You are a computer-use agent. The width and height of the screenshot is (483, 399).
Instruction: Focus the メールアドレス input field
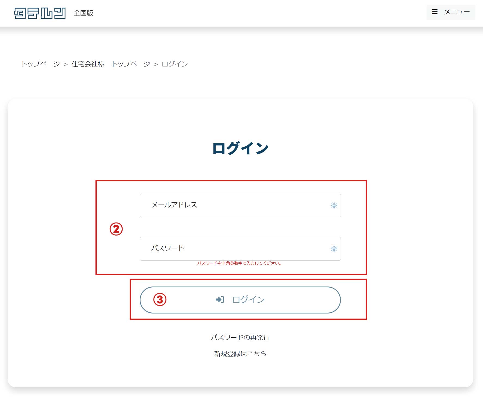(x=234, y=205)
